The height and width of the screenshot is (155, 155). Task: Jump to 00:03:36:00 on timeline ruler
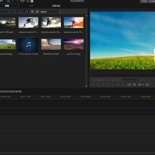pyautogui.click(x=105, y=97)
